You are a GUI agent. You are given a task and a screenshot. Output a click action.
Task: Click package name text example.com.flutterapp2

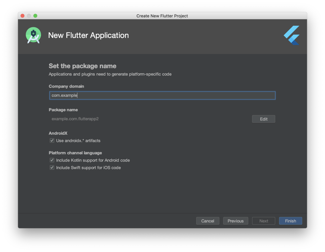pyautogui.click(x=75, y=119)
